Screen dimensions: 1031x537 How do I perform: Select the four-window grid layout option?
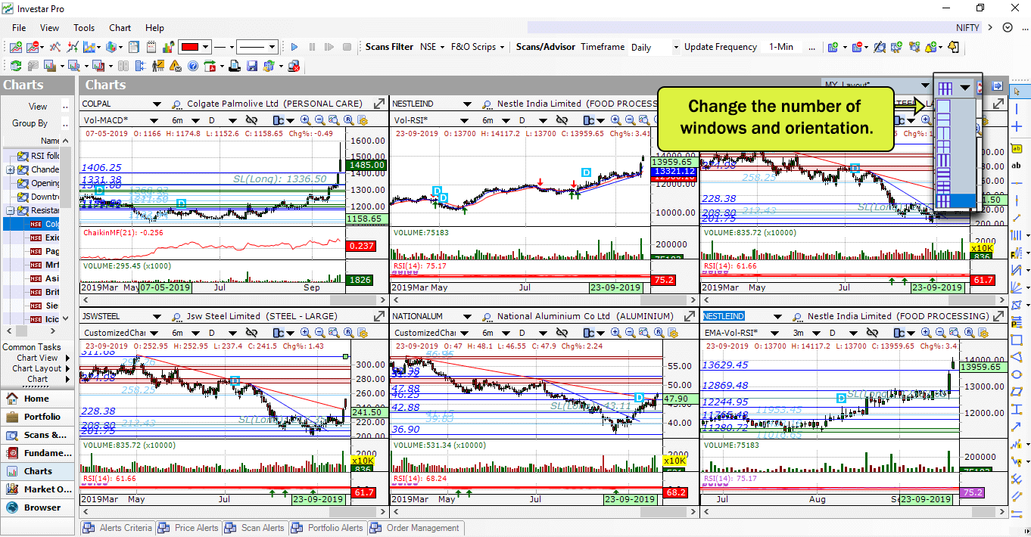pyautogui.click(x=943, y=144)
